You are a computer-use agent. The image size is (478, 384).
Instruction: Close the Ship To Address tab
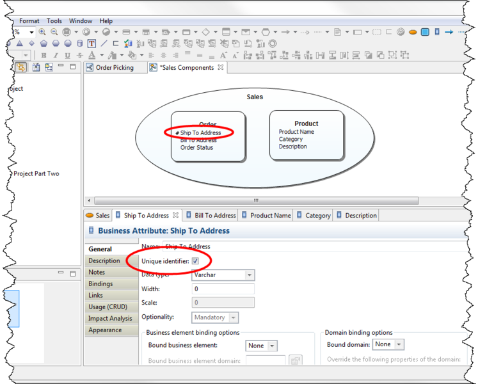(x=175, y=215)
